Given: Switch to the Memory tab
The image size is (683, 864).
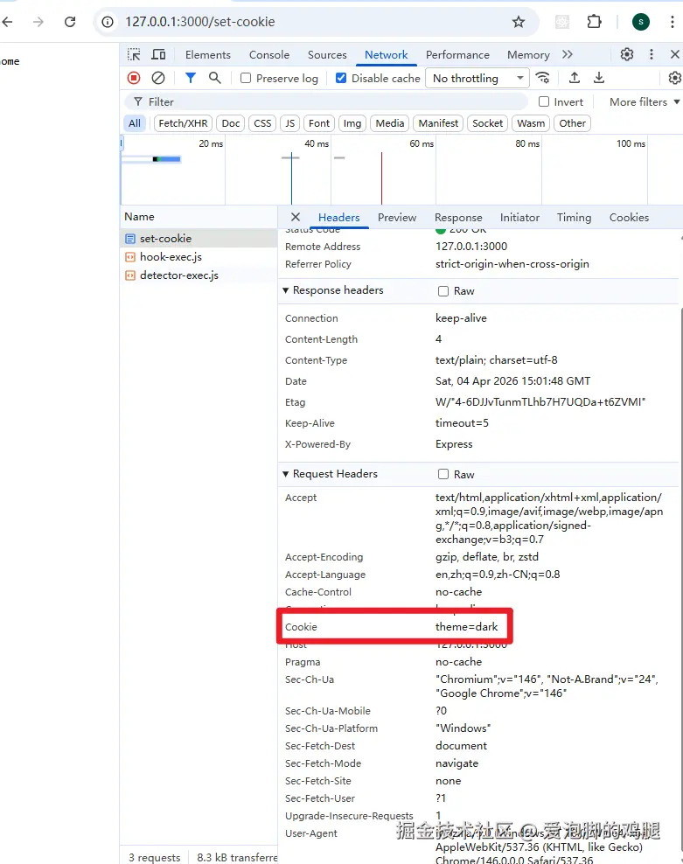Looking at the screenshot, I should (x=528, y=54).
